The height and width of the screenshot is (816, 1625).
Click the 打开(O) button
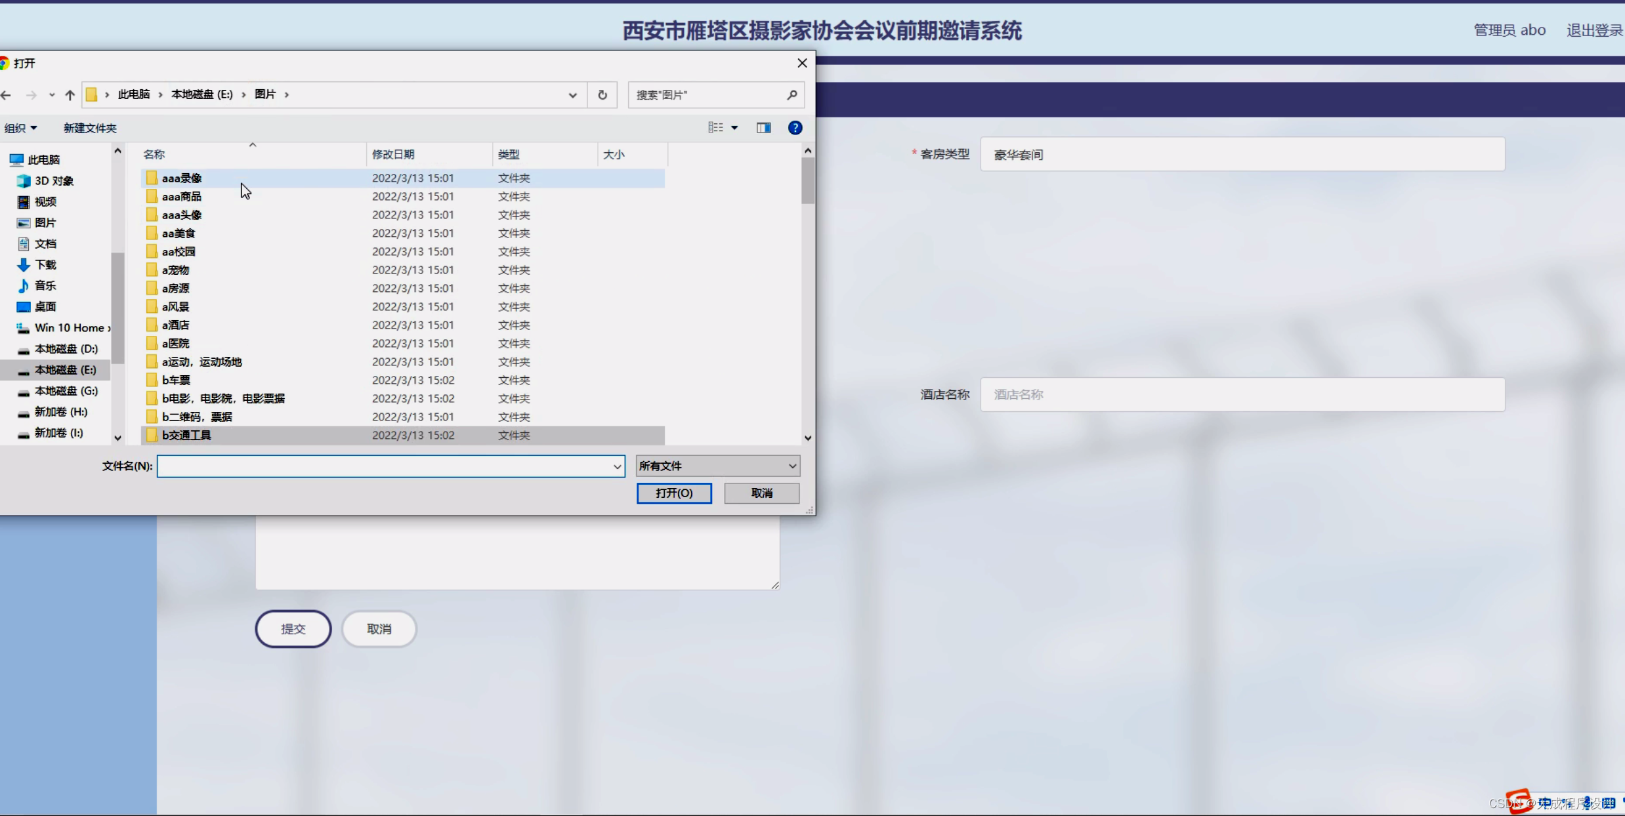point(674,493)
